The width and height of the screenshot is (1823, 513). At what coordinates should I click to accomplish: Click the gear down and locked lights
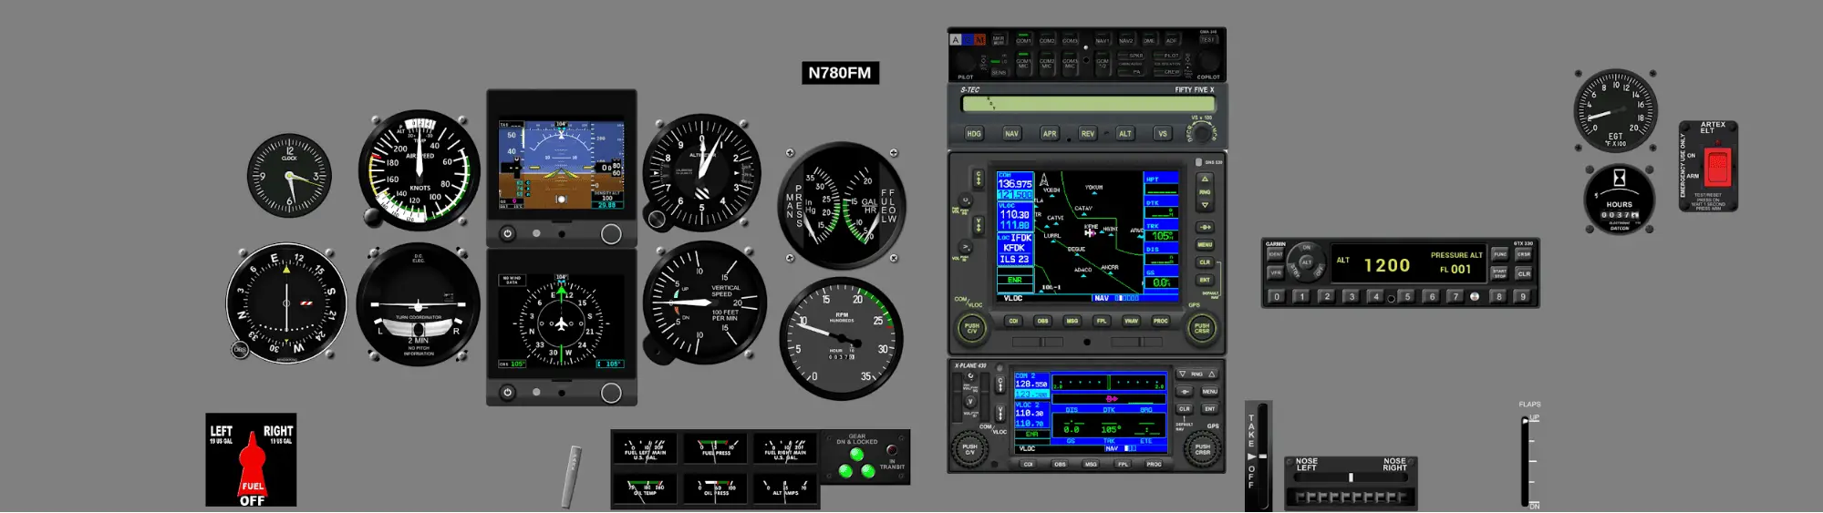[x=856, y=463]
